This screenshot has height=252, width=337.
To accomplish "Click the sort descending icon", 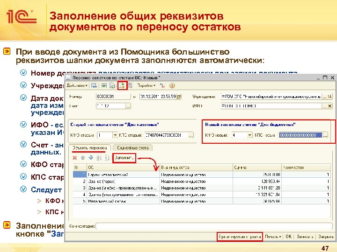I will [107, 158].
